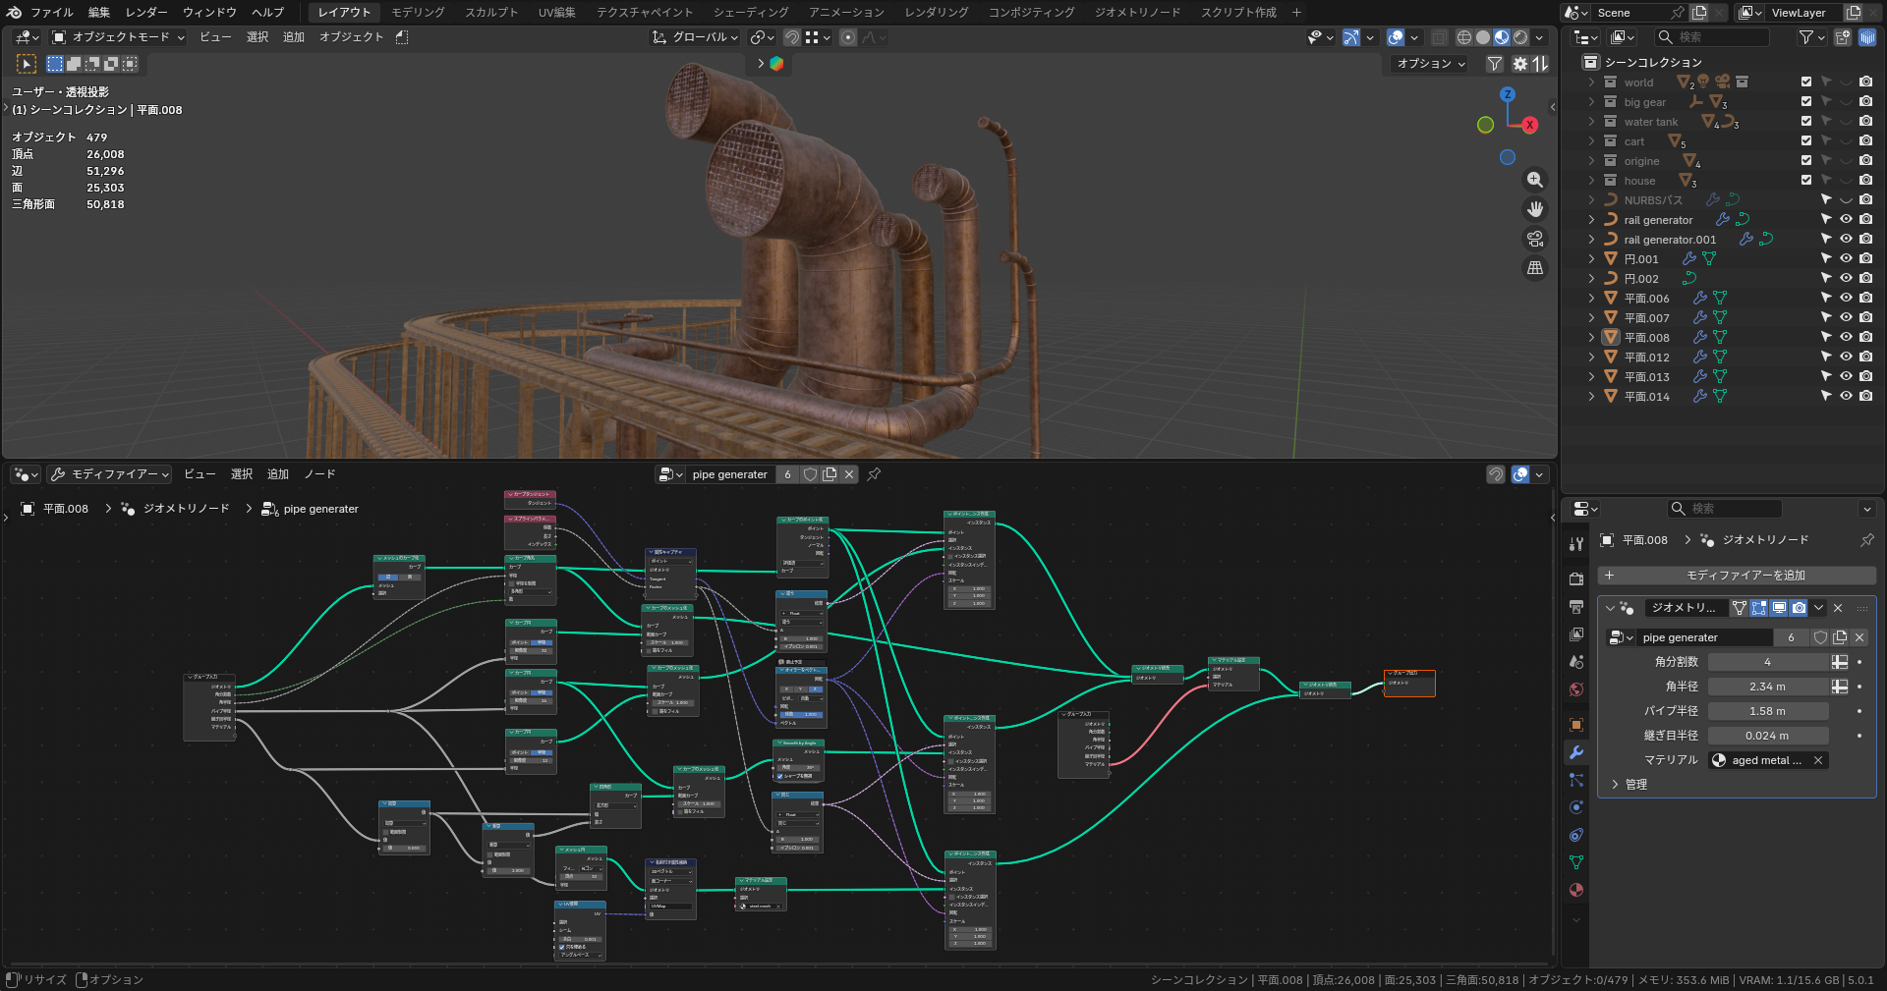Click the zoom magnifier icon in viewport
This screenshot has height=991, width=1887.
click(1534, 180)
